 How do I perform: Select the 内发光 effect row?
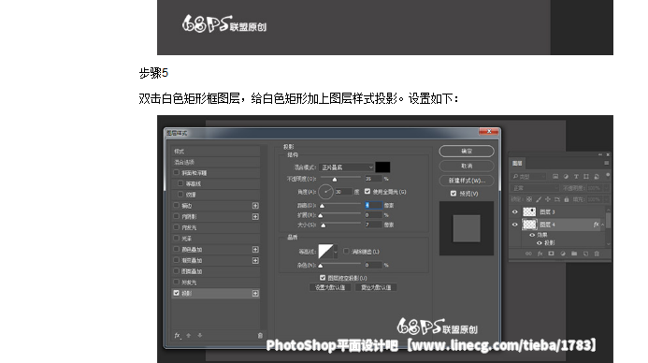(x=215, y=227)
